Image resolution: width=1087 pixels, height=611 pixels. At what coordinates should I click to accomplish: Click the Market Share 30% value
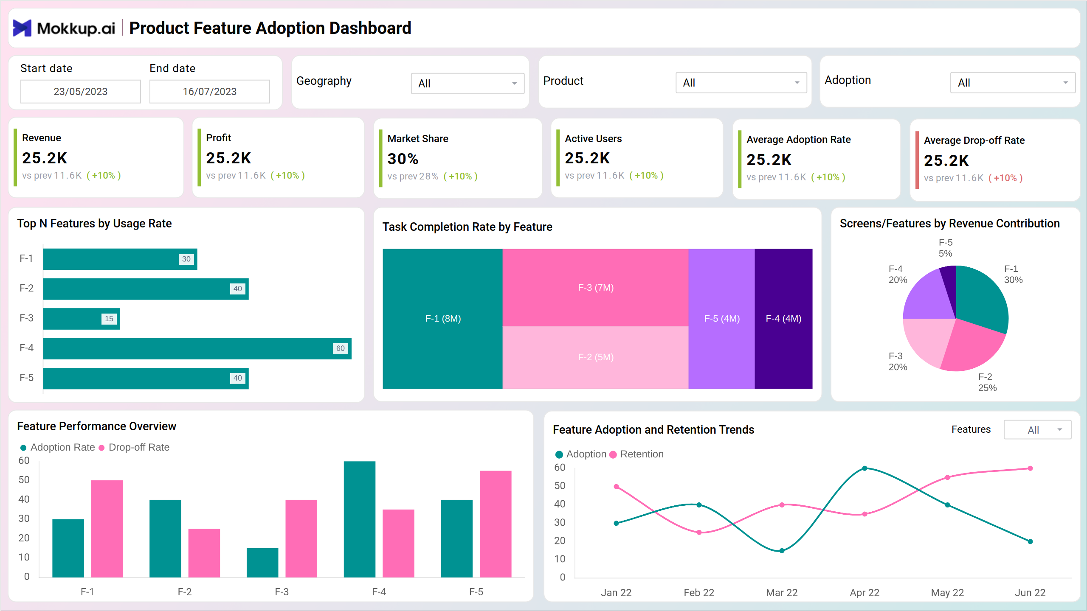click(x=403, y=159)
